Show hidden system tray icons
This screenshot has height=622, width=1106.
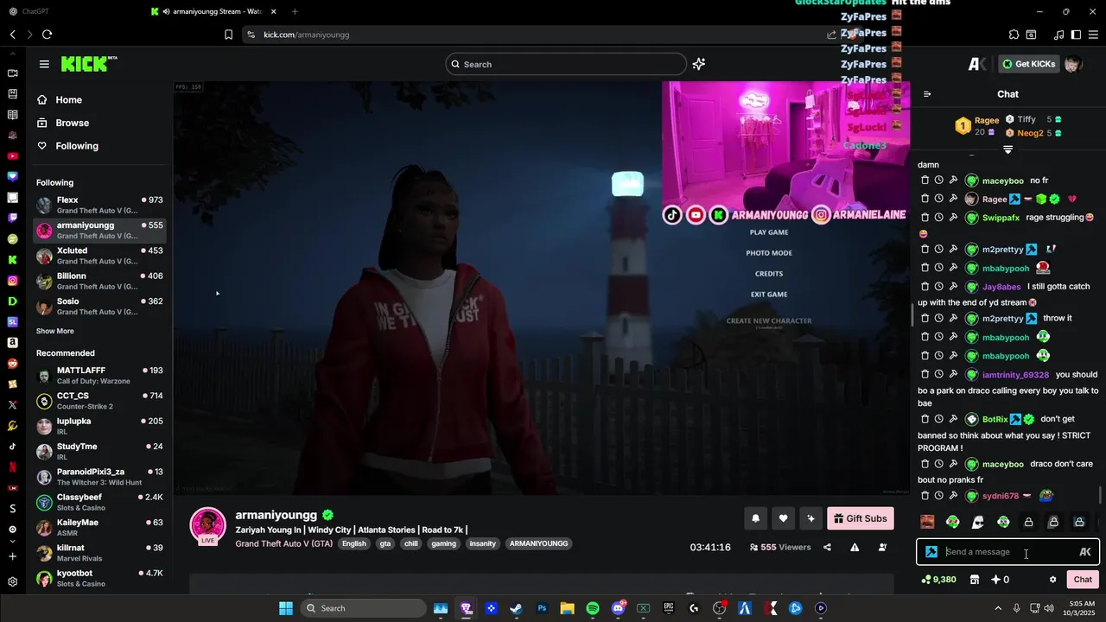[998, 608]
